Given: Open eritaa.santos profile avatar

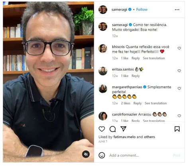Looking at the screenshot, I should point(103,71).
